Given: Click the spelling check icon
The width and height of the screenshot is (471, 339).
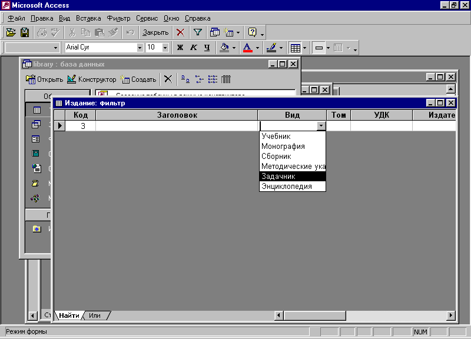Looking at the screenshot, I should pyautogui.click(x=55, y=32).
